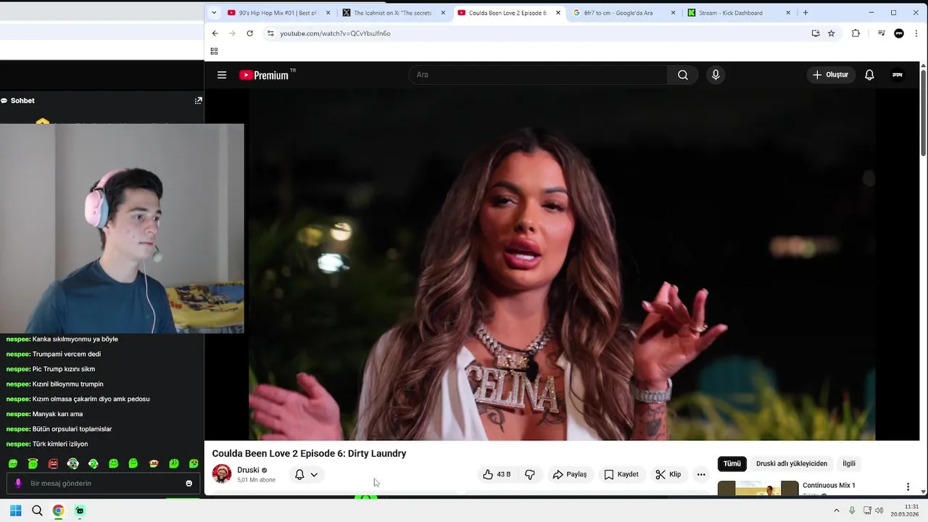The width and height of the screenshot is (928, 522).
Task: Open the apps grid in bookmarks bar
Action: coord(214,51)
